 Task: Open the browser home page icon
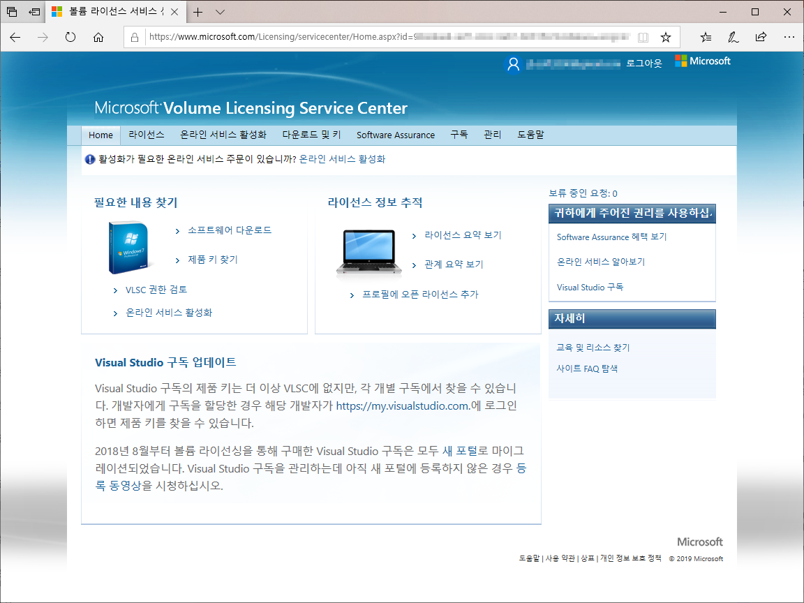pos(98,37)
